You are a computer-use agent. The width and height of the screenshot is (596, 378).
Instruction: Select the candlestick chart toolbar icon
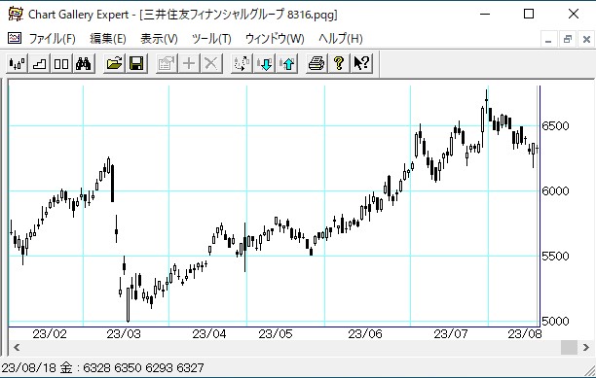(x=17, y=63)
